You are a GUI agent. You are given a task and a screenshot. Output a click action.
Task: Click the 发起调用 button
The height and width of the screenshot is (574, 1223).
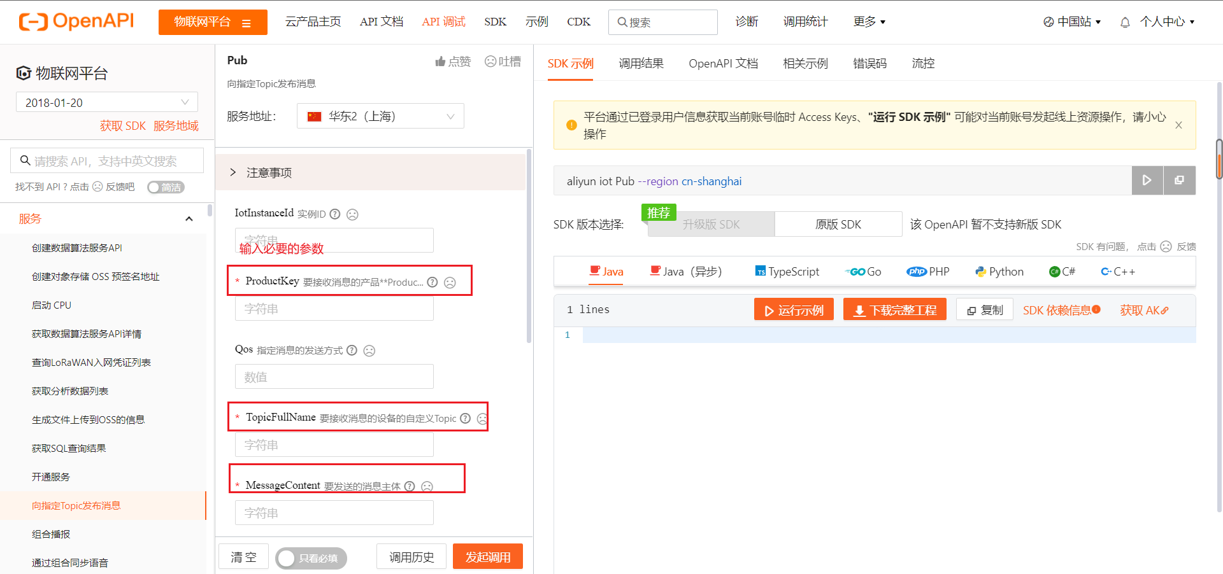click(x=488, y=557)
